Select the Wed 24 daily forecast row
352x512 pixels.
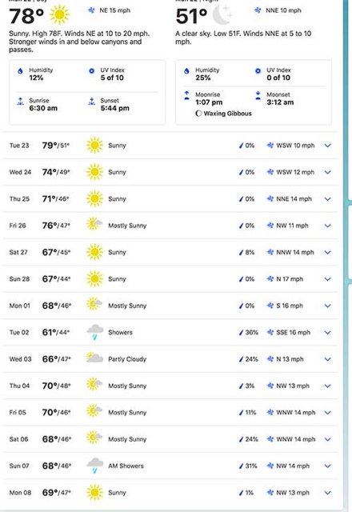coord(170,172)
